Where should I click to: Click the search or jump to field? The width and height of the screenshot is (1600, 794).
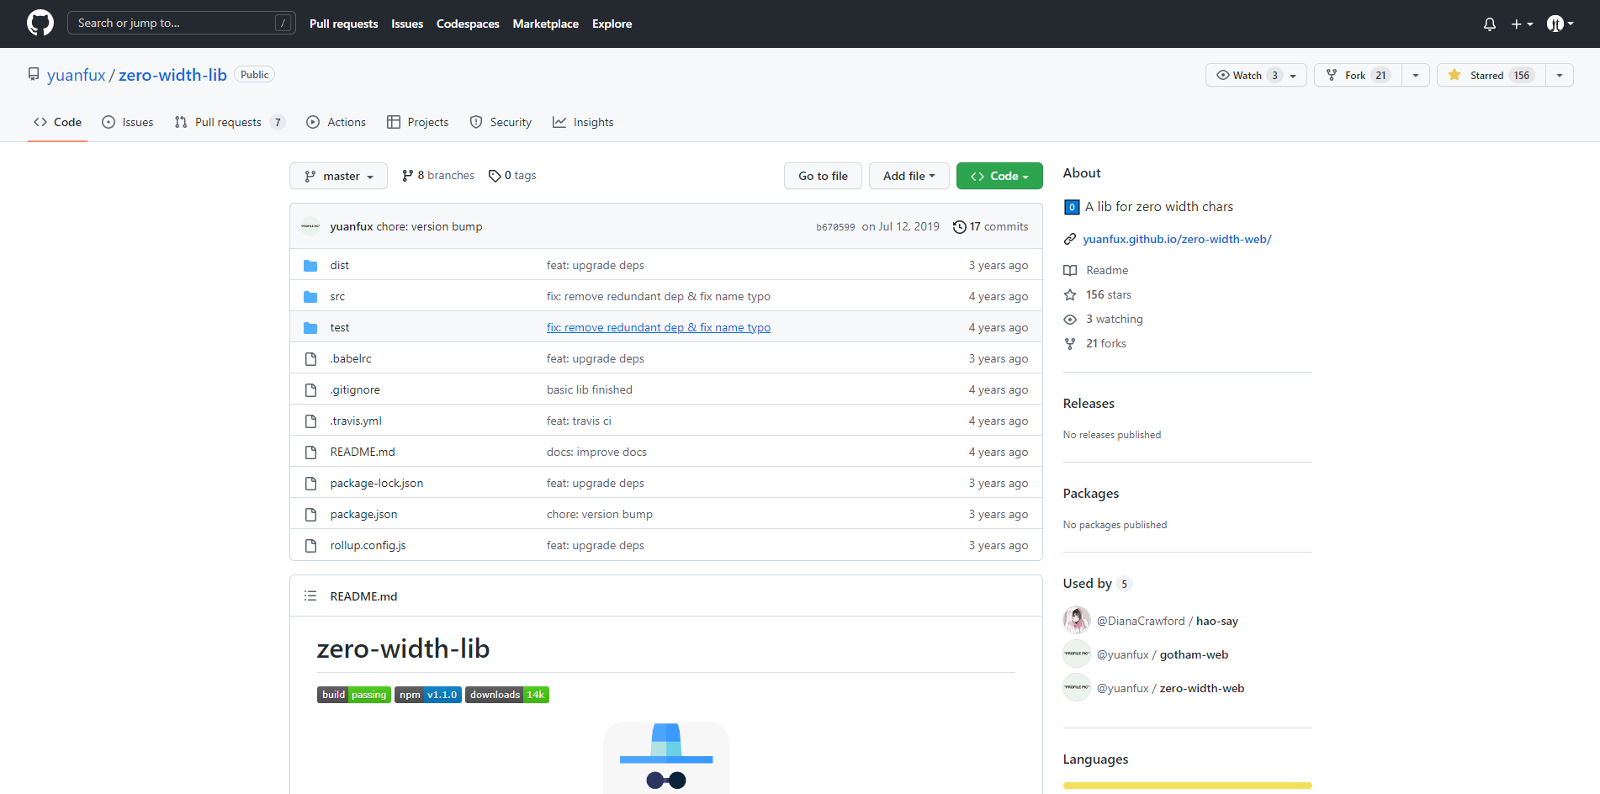(x=182, y=23)
